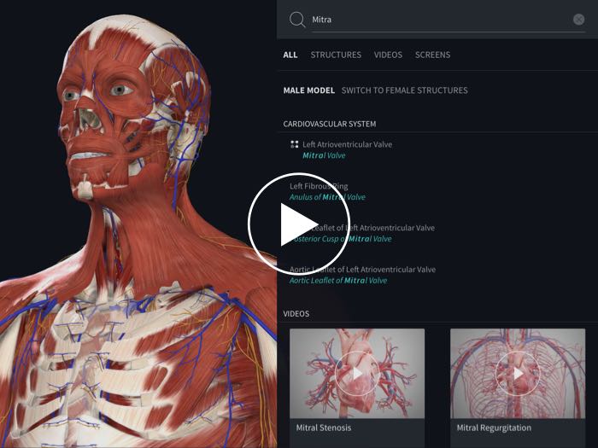Play the Mitral Stenosis video thumbnail
598x448 pixels.
(x=356, y=373)
